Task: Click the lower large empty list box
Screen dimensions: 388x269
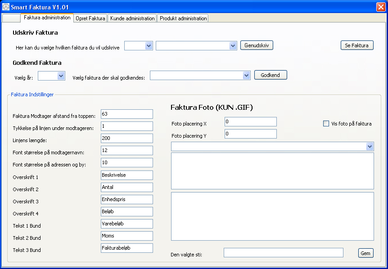Action: pos(272,216)
